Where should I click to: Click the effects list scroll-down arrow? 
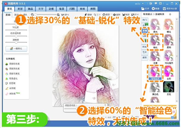[177, 101]
